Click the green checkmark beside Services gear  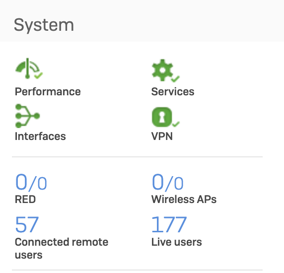coord(175,79)
